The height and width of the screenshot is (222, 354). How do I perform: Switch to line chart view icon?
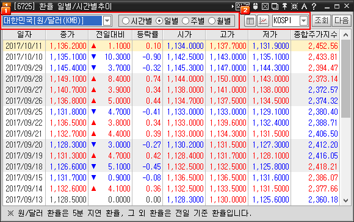click(263, 21)
